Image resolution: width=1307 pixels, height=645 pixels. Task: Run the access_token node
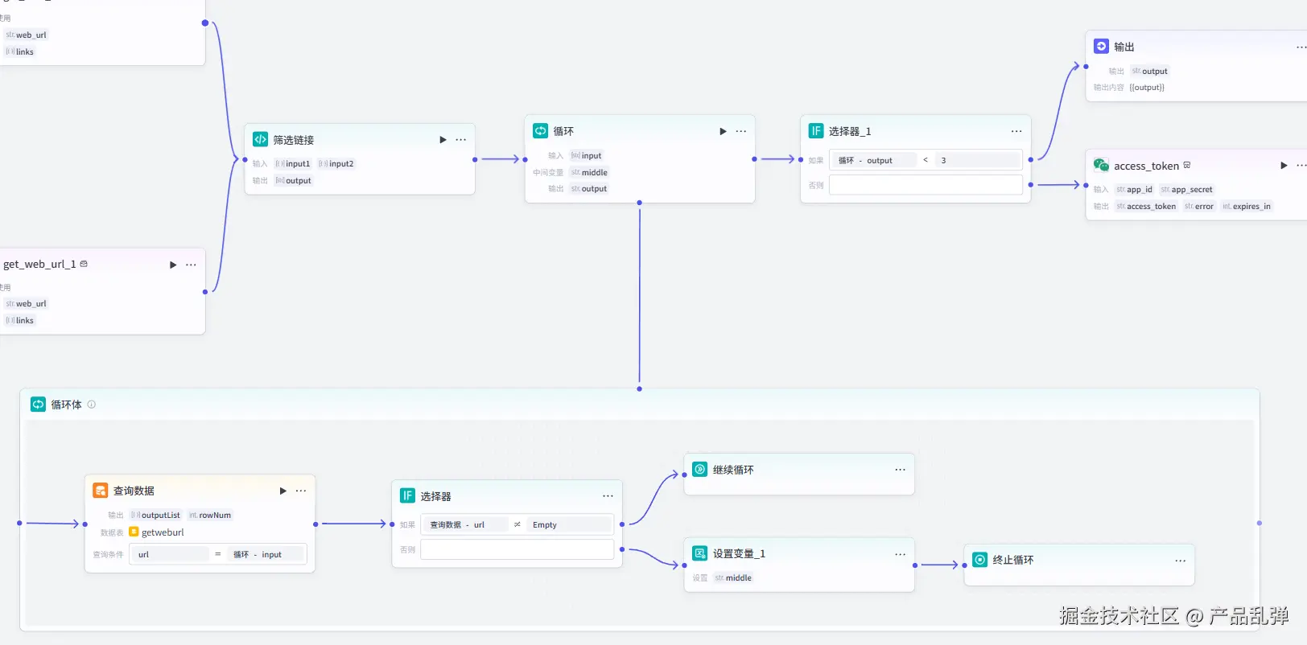pos(1284,166)
